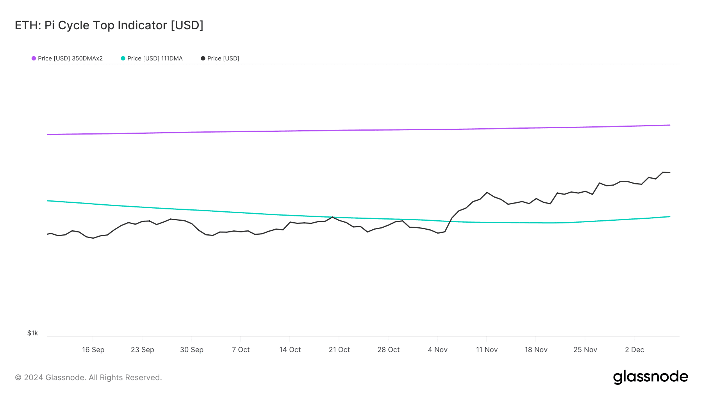Select the 25 Nov axis label
The height and width of the screenshot is (395, 703).
[585, 350]
